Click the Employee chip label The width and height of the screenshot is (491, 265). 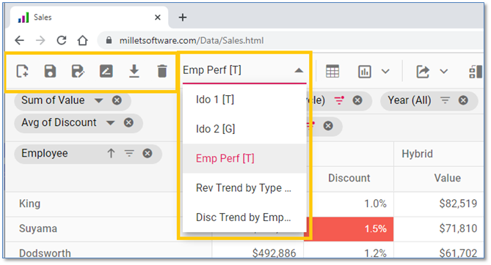(x=45, y=153)
